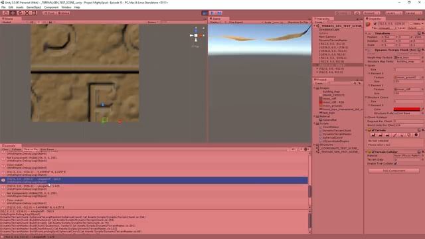Toggle the Terrain component enabled checkbox

coord(373,130)
